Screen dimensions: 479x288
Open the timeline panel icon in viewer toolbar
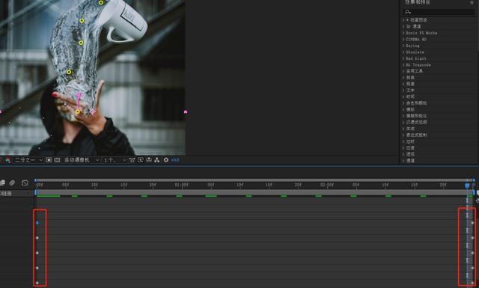coord(149,160)
